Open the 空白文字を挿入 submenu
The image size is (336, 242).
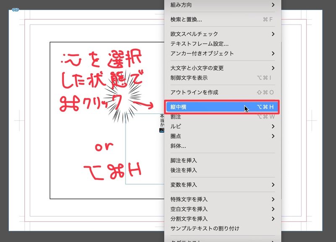(223, 209)
